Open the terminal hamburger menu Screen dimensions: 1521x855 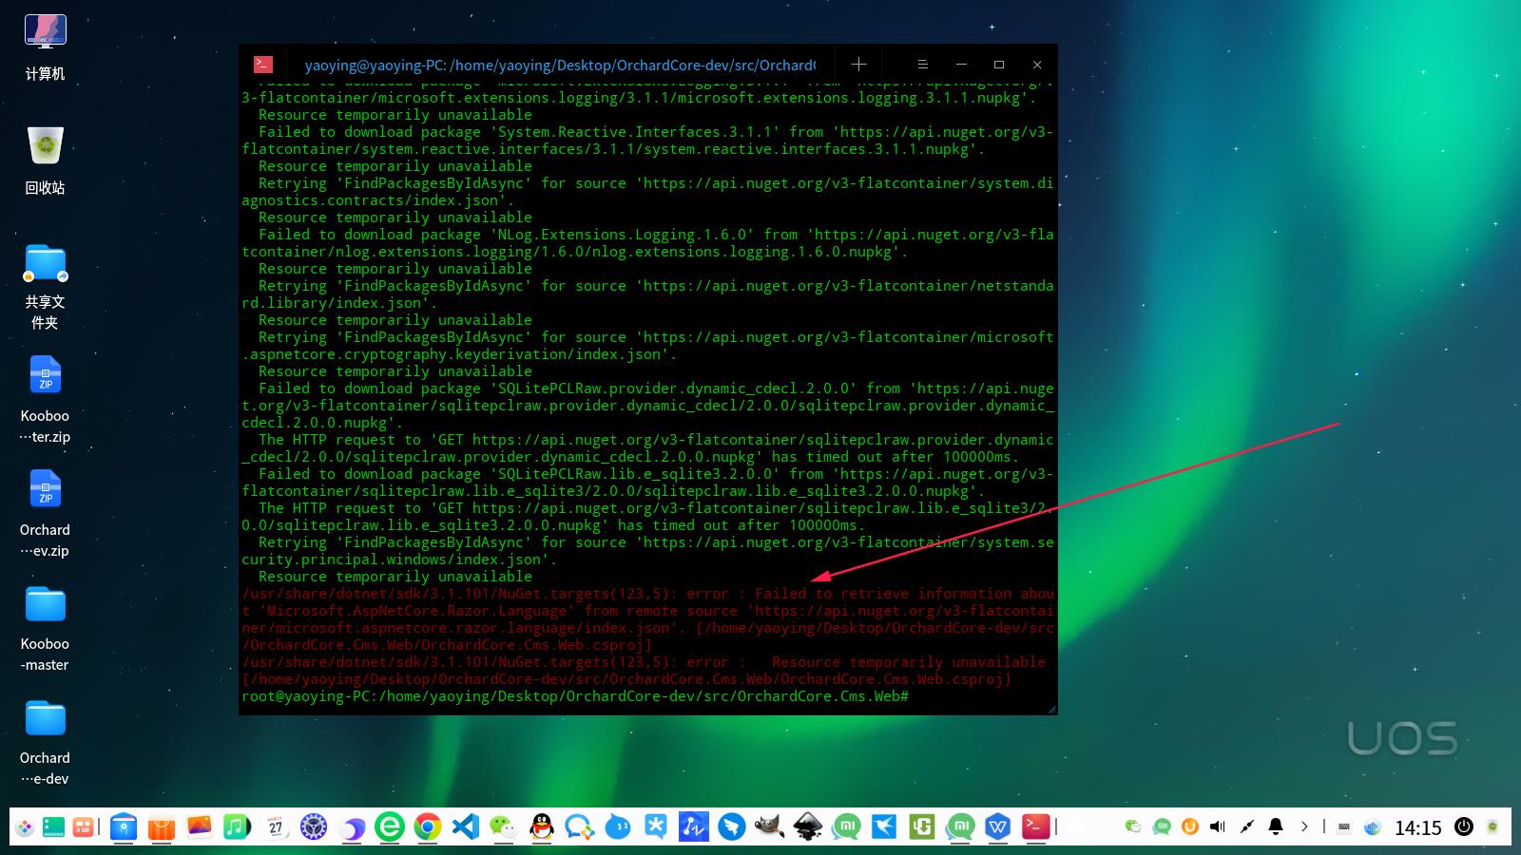coord(922,64)
